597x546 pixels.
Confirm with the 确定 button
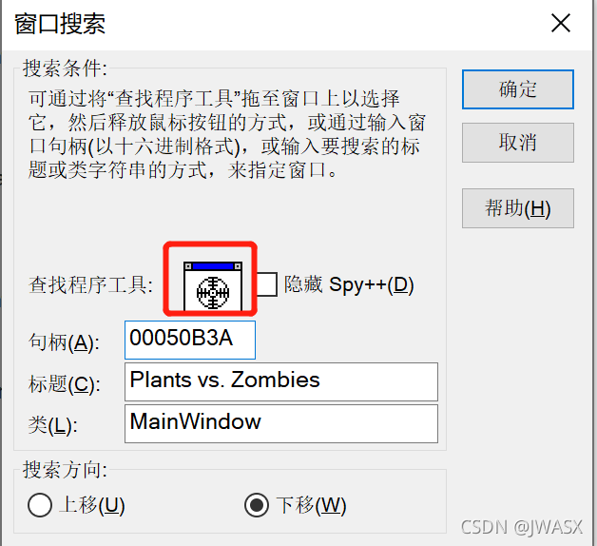518,89
